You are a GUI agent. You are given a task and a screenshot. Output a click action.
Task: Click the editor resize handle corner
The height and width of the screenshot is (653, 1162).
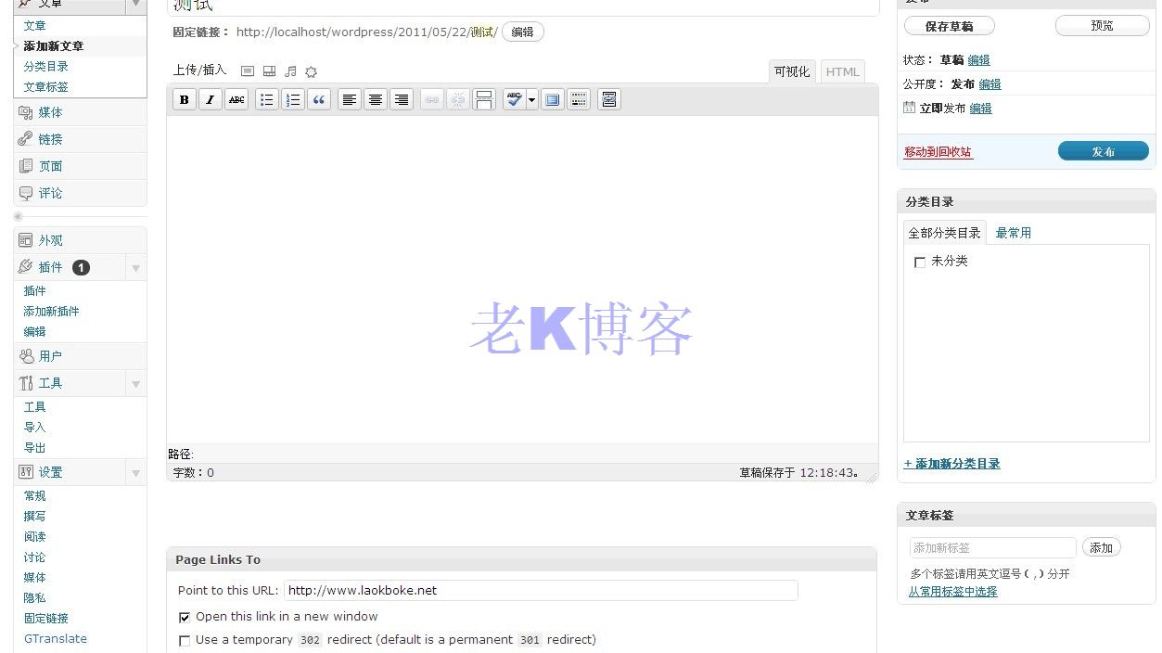[871, 476]
